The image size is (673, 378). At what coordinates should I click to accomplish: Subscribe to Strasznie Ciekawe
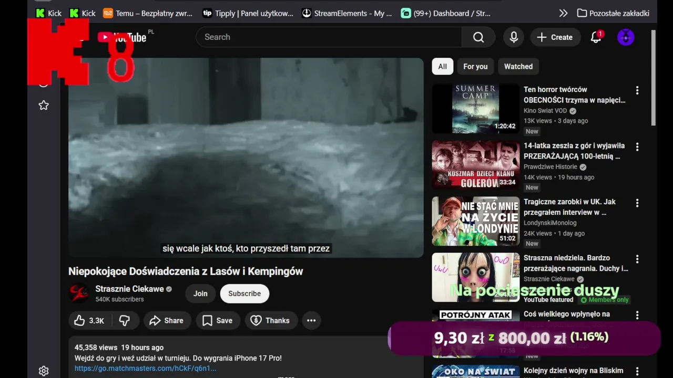click(x=244, y=293)
